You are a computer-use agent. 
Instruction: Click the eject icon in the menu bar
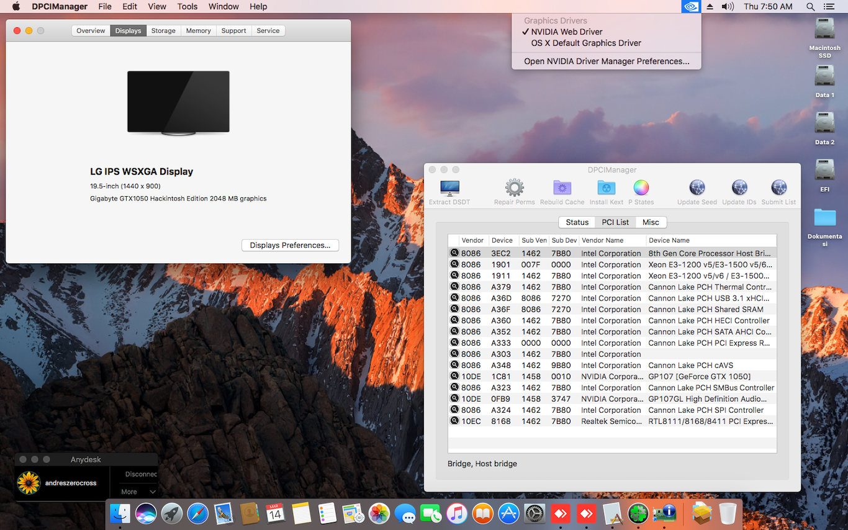pos(710,7)
